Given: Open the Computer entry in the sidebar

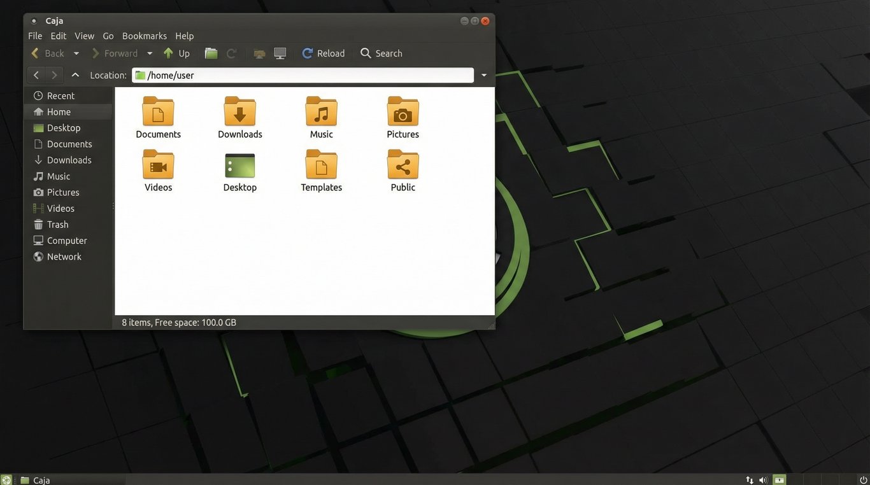Looking at the screenshot, I should 66,240.
